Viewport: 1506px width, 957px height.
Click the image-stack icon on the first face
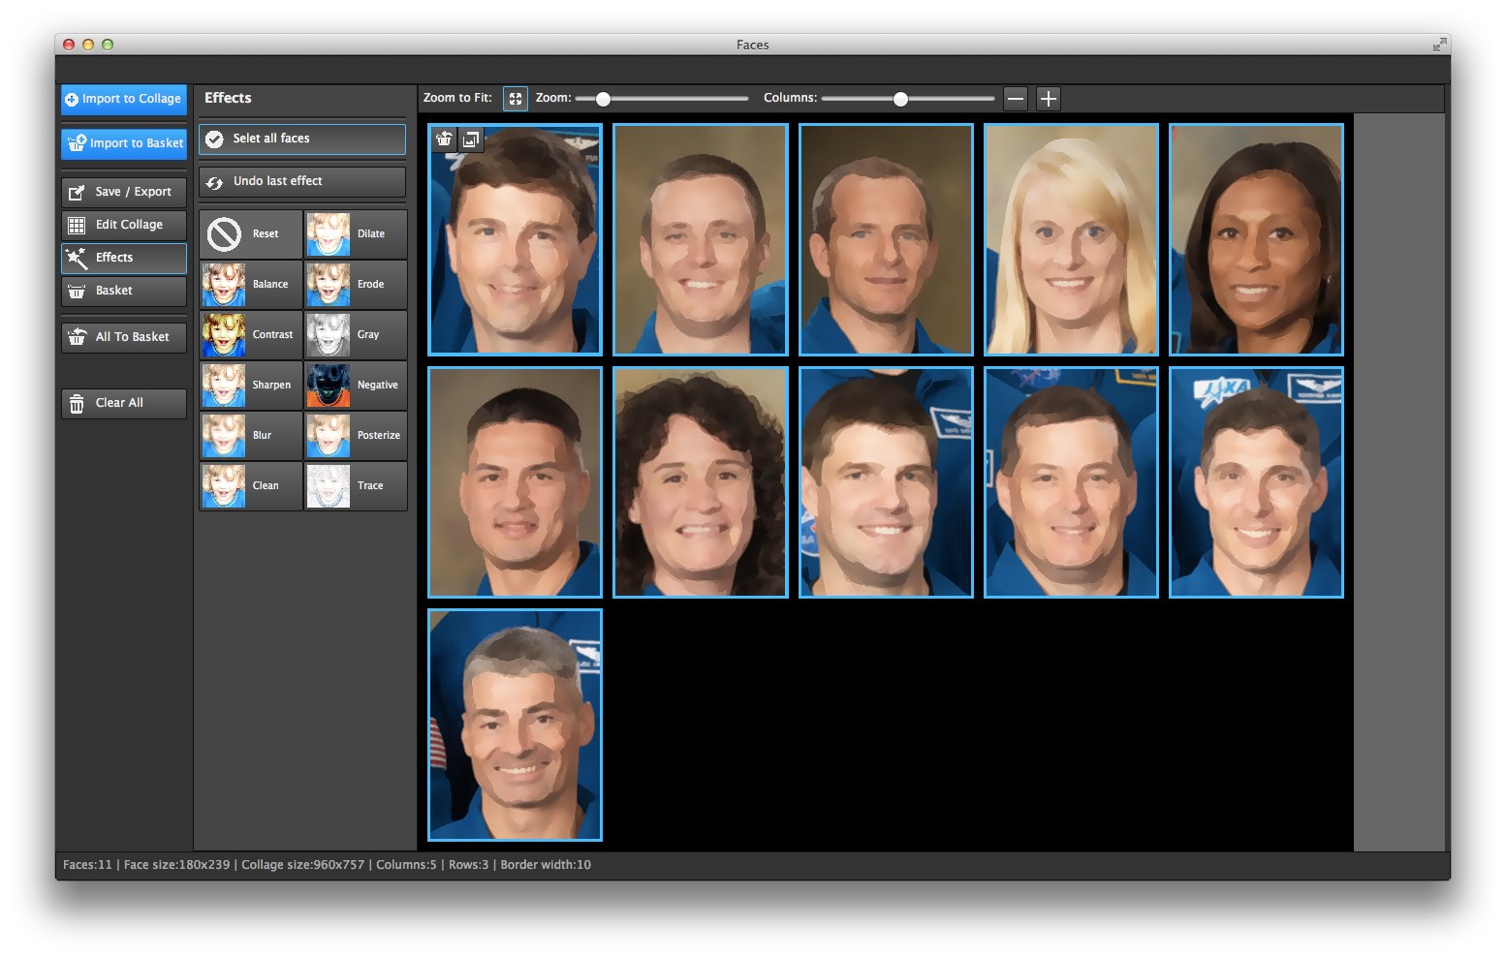[471, 139]
